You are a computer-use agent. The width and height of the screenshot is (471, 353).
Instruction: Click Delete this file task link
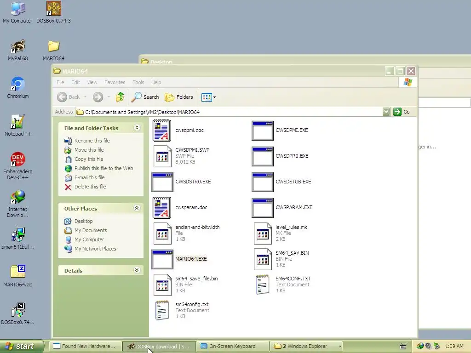click(90, 187)
